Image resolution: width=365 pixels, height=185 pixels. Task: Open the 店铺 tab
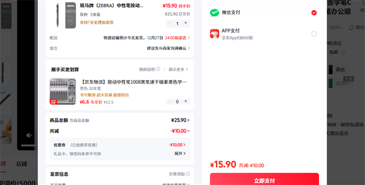click(21, 164)
